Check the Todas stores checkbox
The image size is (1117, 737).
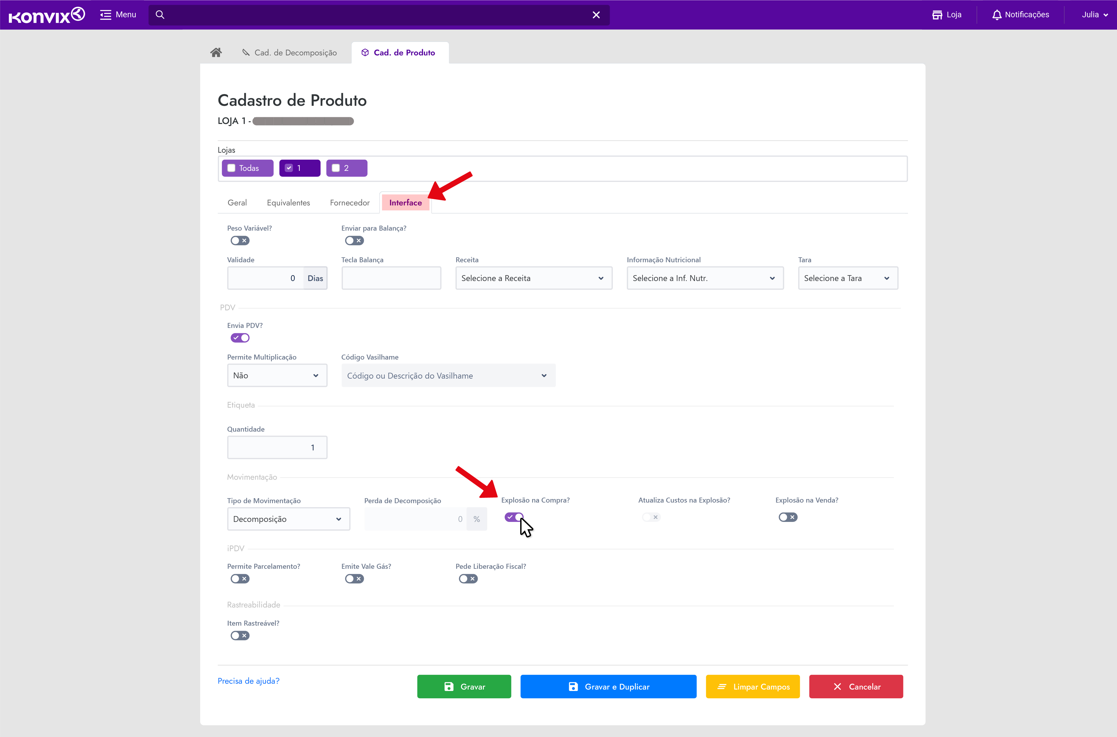(231, 168)
